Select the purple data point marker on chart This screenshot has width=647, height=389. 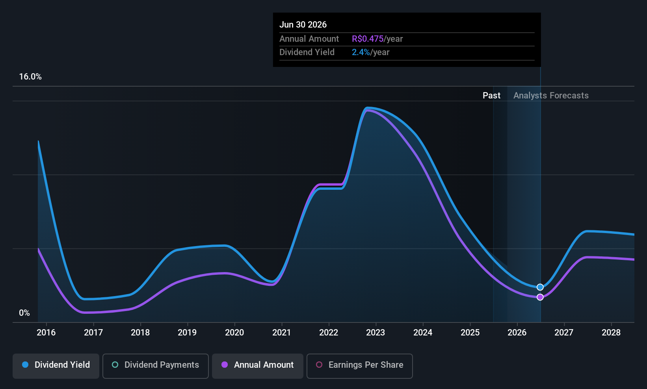540,297
